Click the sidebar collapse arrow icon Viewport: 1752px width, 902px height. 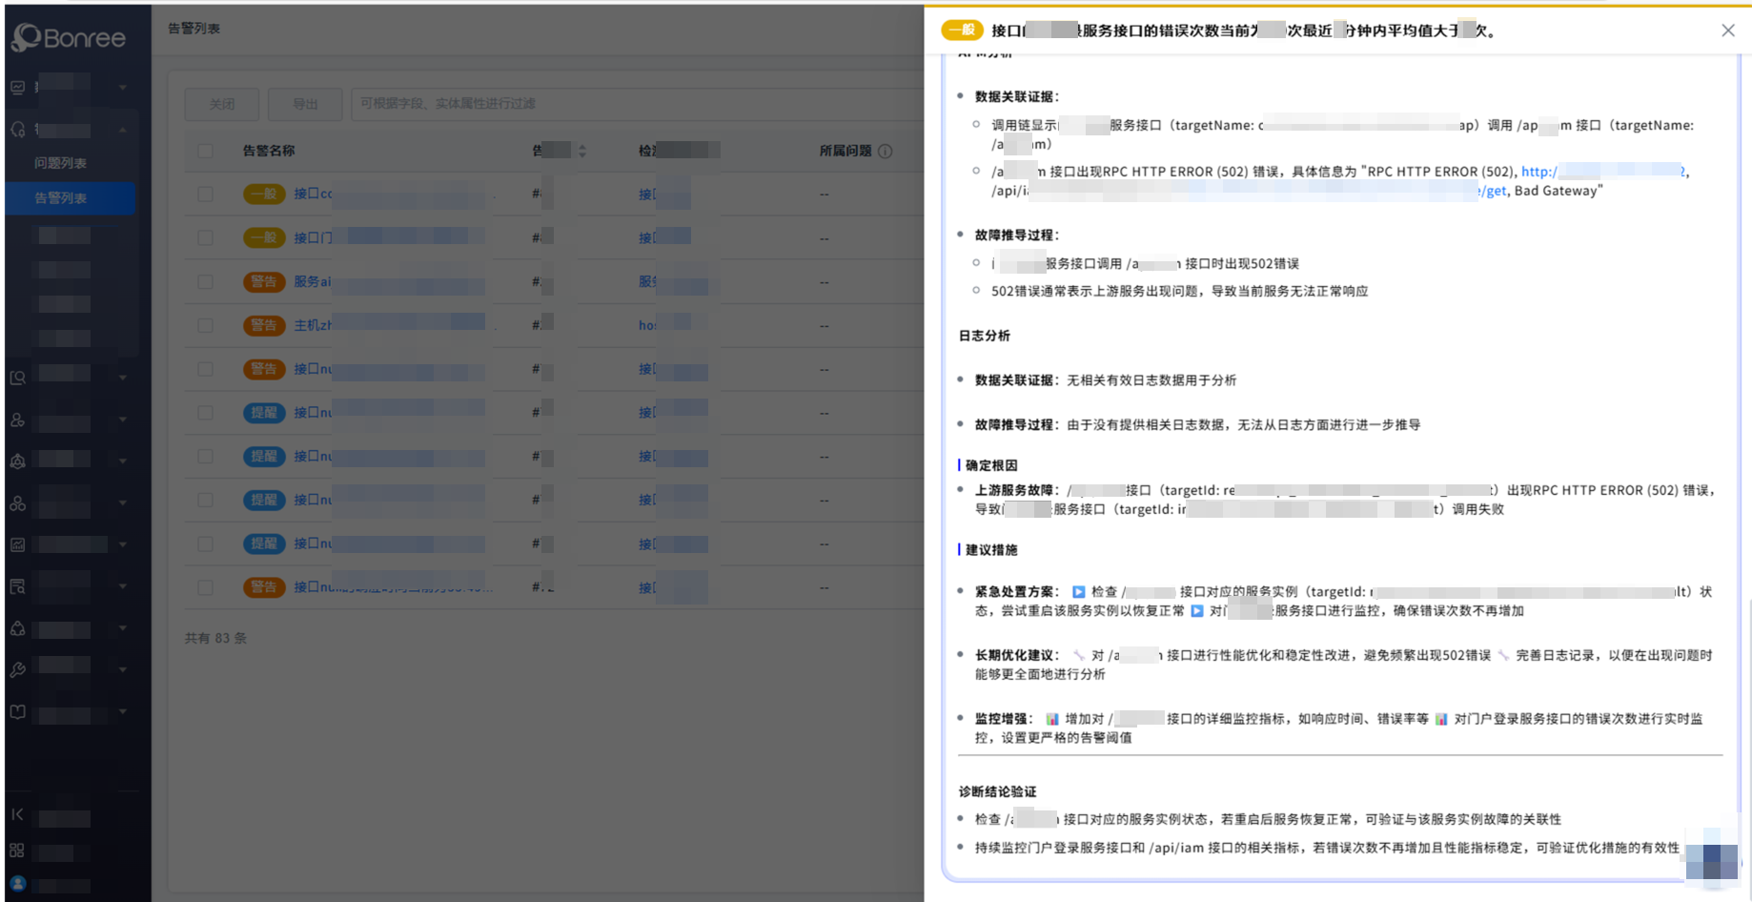tap(17, 814)
